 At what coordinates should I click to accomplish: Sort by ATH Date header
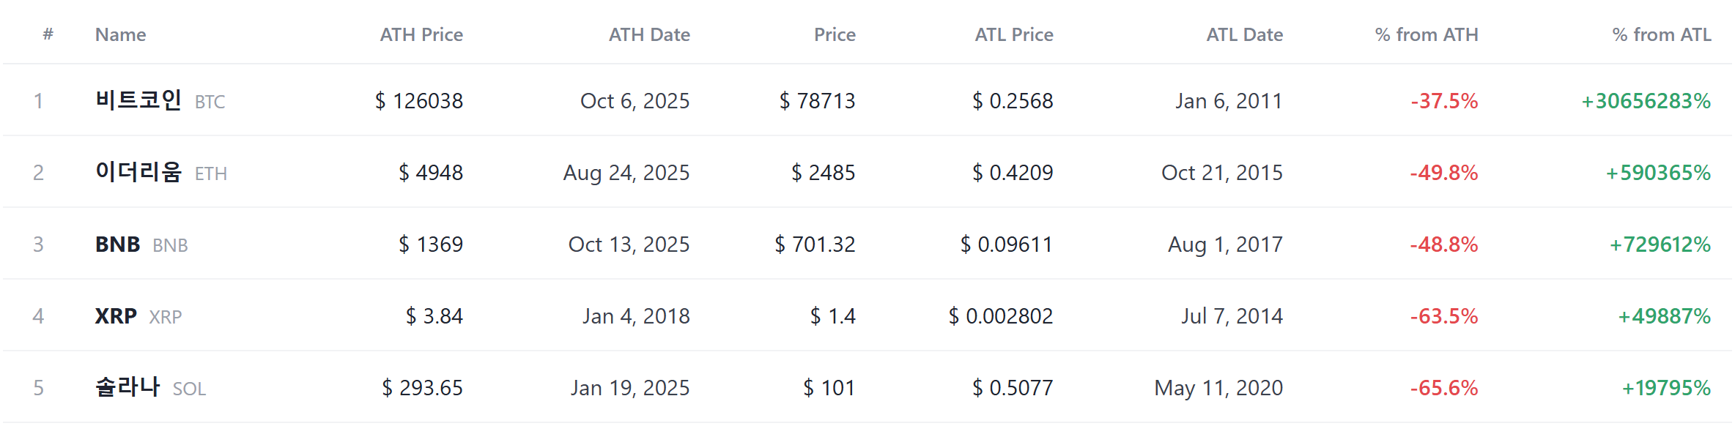(x=649, y=34)
